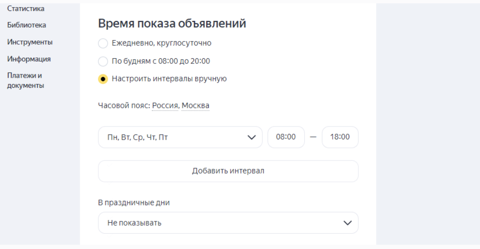Open 'Библиотека' sidebar item

pyautogui.click(x=27, y=25)
